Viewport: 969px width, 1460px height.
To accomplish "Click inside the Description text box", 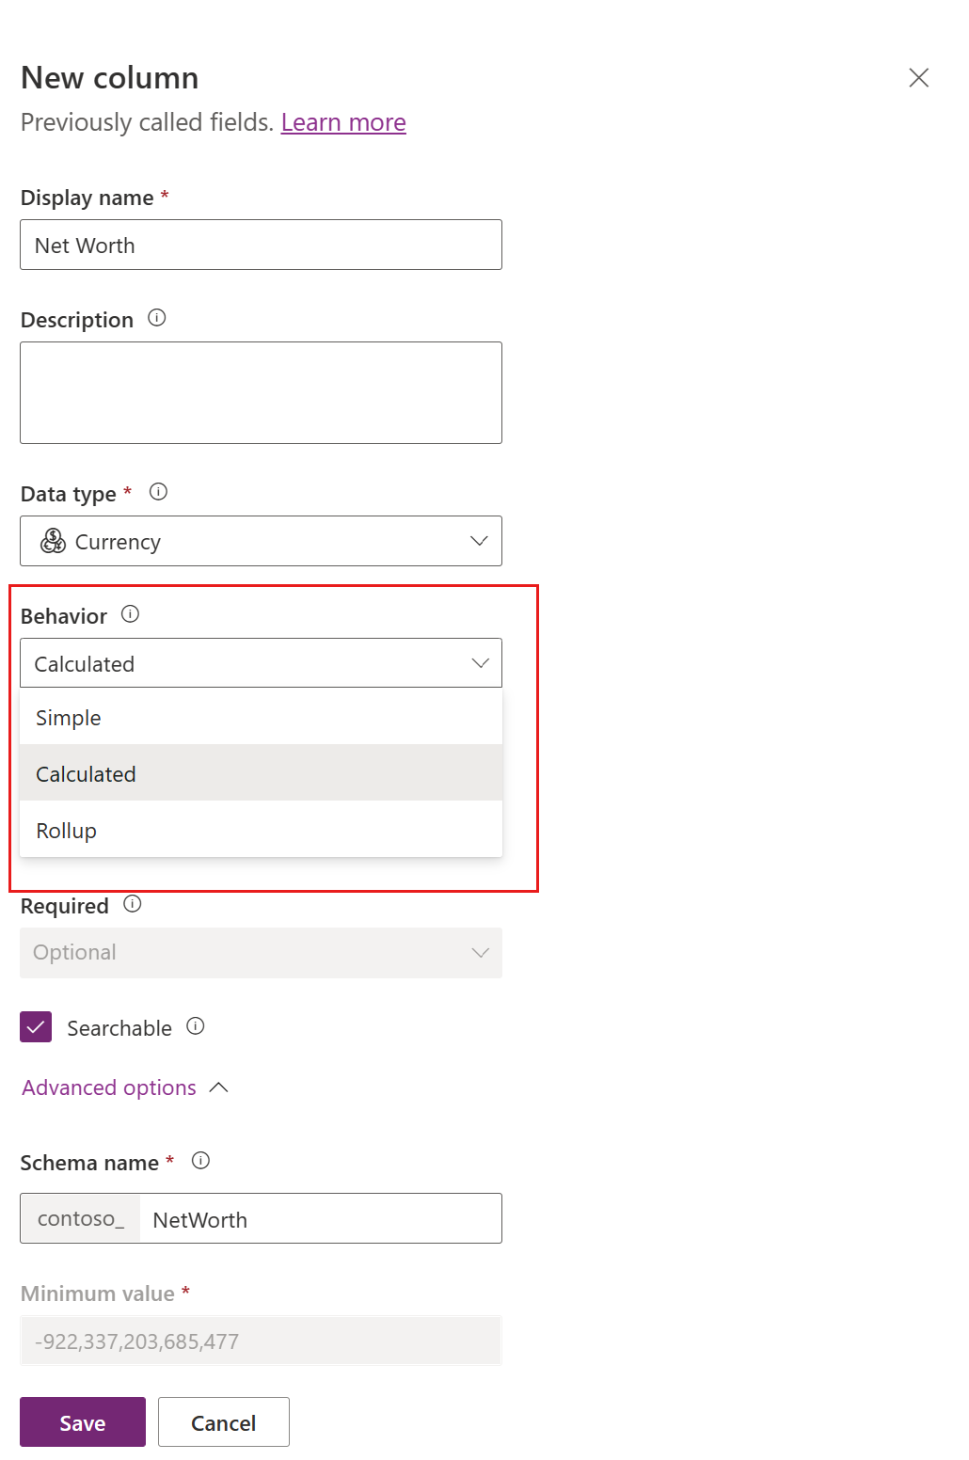I will click(261, 392).
